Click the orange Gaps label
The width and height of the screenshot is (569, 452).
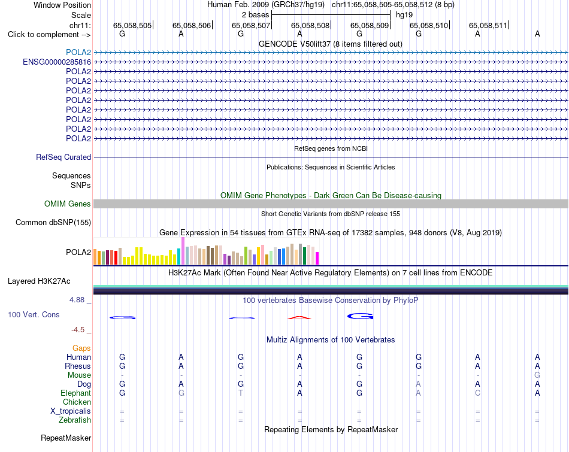(x=81, y=348)
